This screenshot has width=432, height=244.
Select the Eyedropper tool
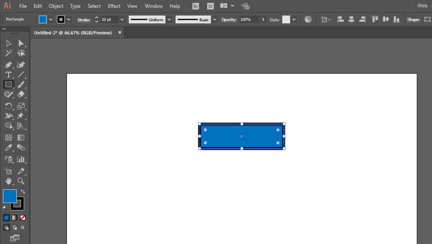coord(9,148)
